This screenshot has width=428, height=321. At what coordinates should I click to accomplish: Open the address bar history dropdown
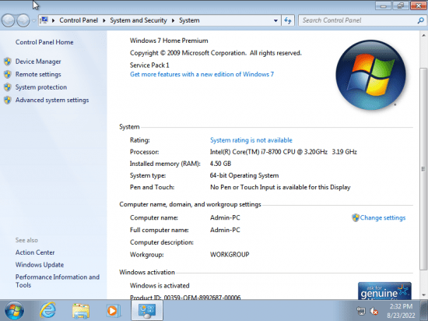(275, 20)
